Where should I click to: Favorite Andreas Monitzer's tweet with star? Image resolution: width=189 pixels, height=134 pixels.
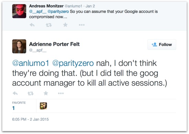(65, 25)
